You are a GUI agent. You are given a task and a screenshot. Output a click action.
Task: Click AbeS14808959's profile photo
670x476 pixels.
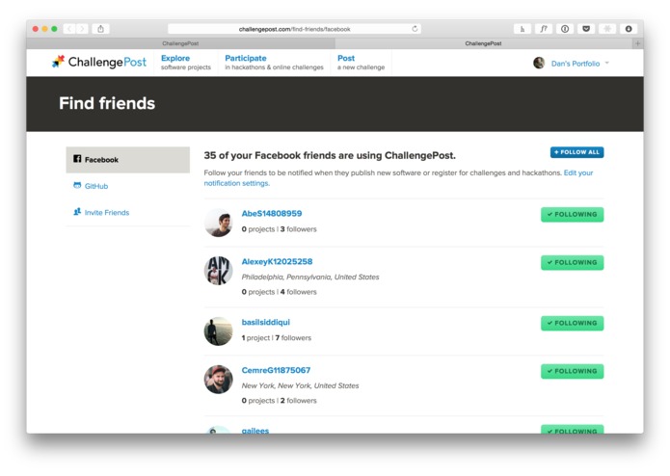tap(218, 223)
